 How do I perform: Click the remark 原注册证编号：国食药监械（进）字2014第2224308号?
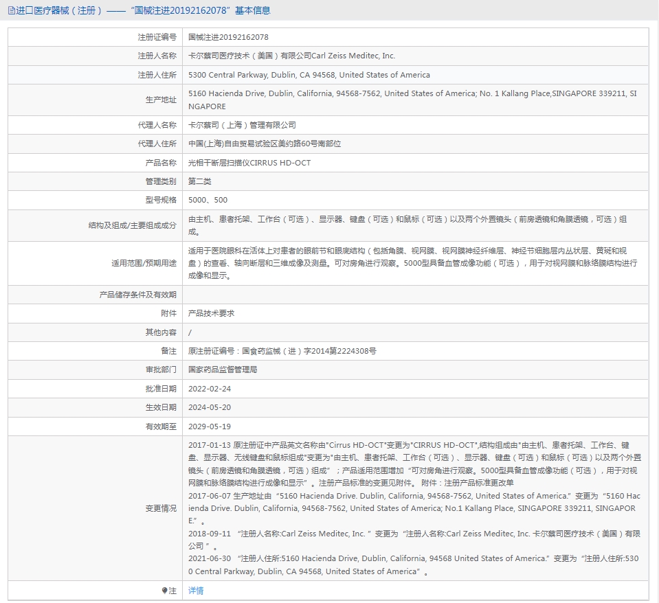pyautogui.click(x=282, y=351)
